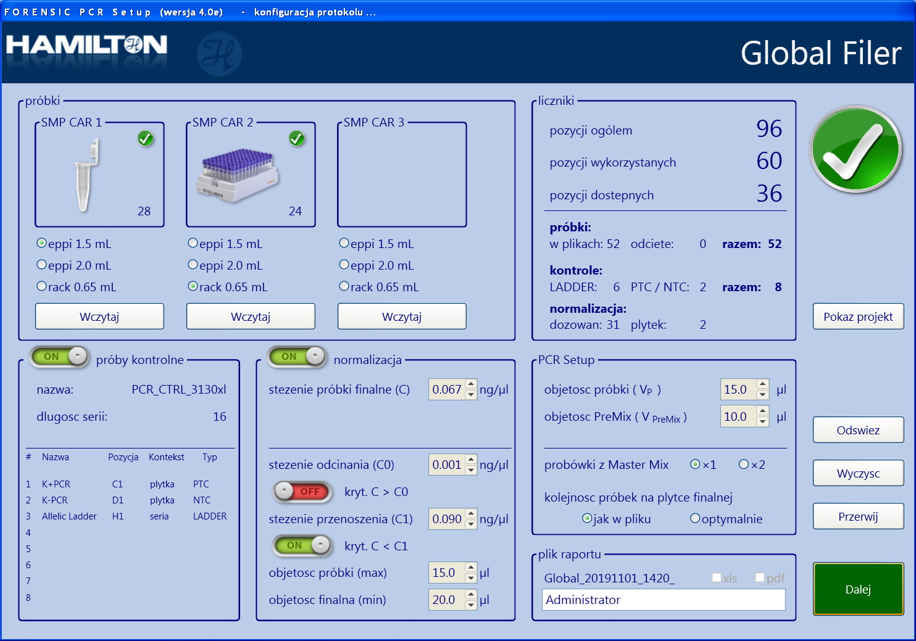
Task: Click the PCR_CTRL_3130xl name value
Action: click(x=179, y=389)
